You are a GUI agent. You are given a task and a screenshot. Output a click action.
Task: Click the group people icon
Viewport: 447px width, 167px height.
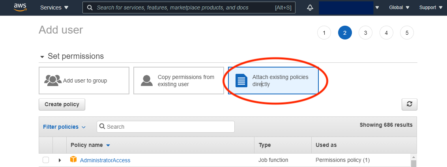click(53, 81)
